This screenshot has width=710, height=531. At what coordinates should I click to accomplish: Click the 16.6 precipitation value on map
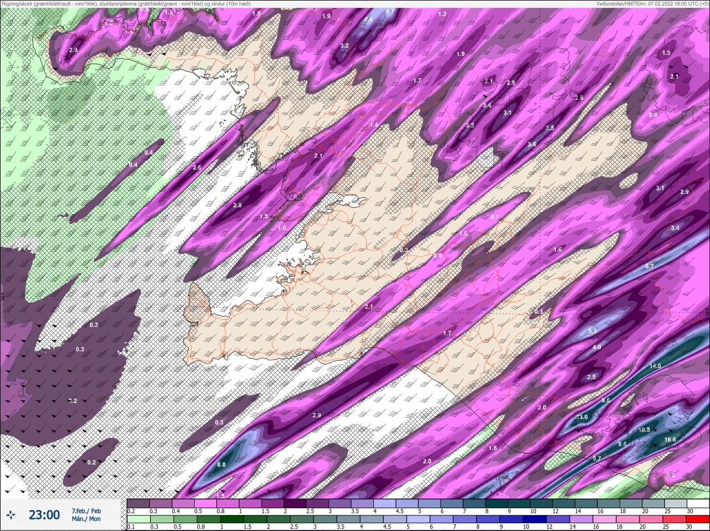(670, 440)
